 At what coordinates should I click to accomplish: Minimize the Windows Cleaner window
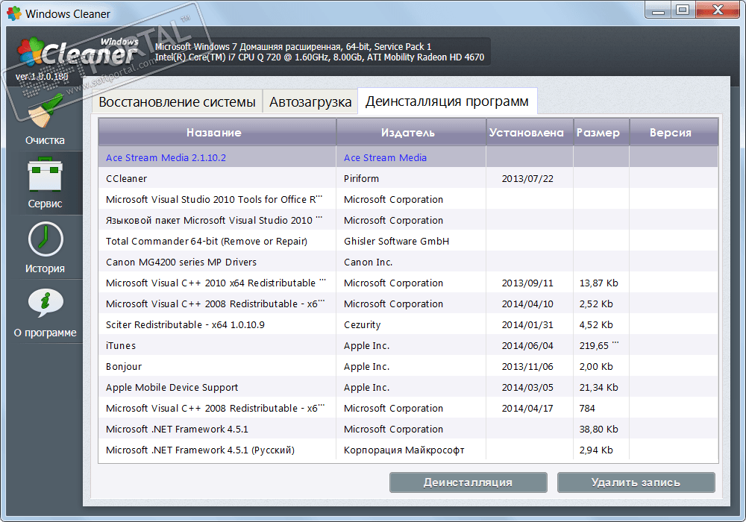pyautogui.click(x=658, y=10)
